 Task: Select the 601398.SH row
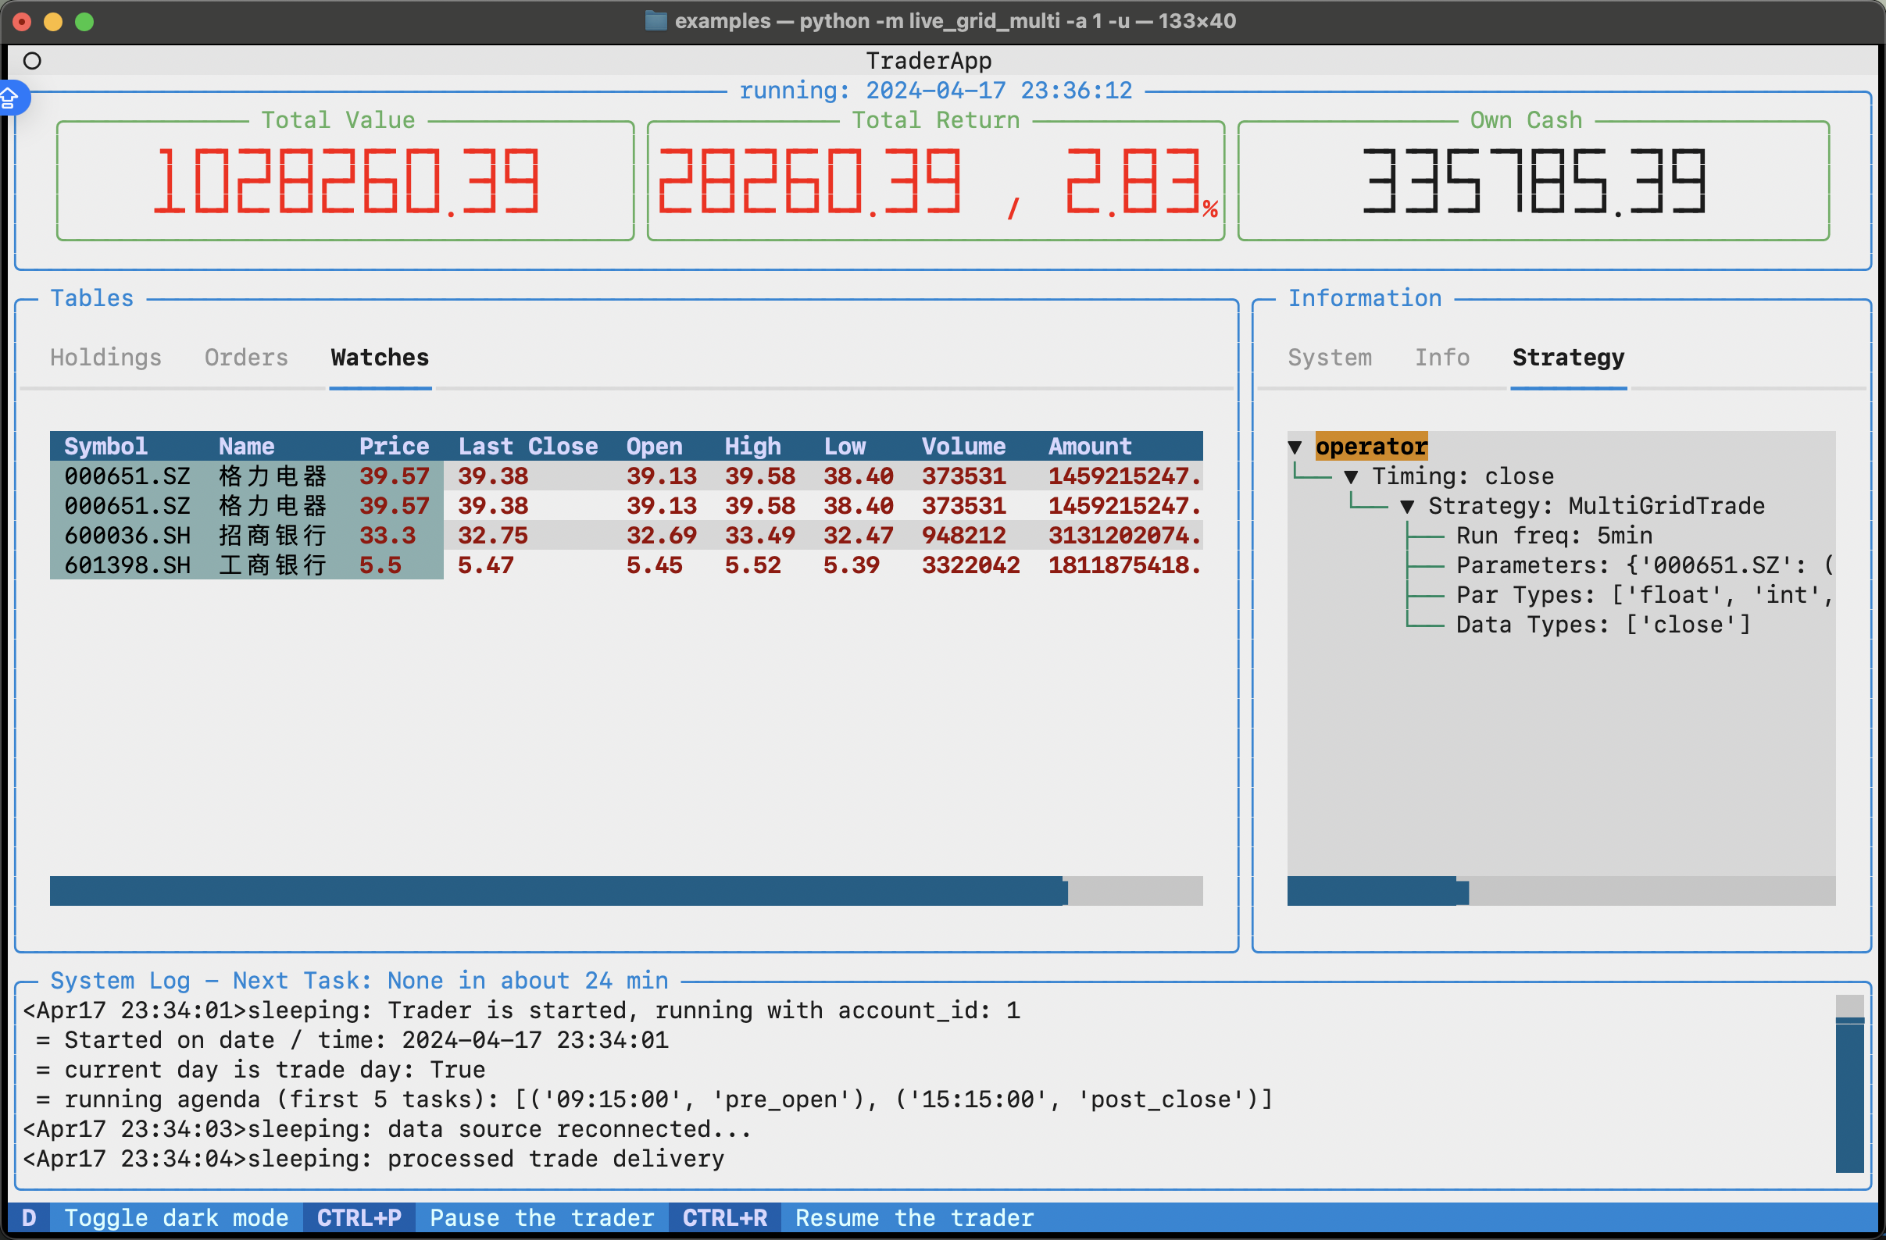[x=127, y=565]
